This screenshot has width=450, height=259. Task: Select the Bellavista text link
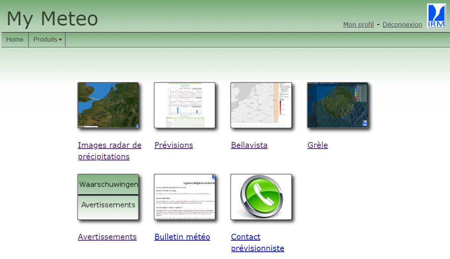[x=249, y=145]
